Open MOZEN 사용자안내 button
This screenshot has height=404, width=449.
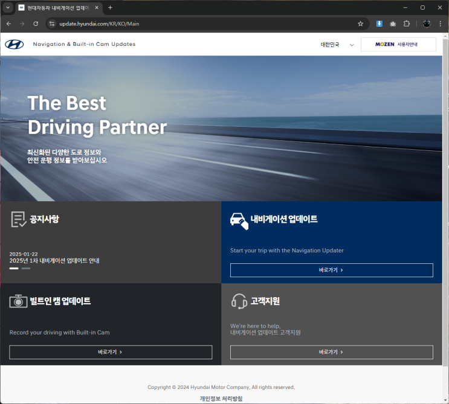click(x=398, y=44)
